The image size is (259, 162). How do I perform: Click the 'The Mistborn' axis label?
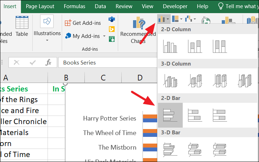click(117, 147)
